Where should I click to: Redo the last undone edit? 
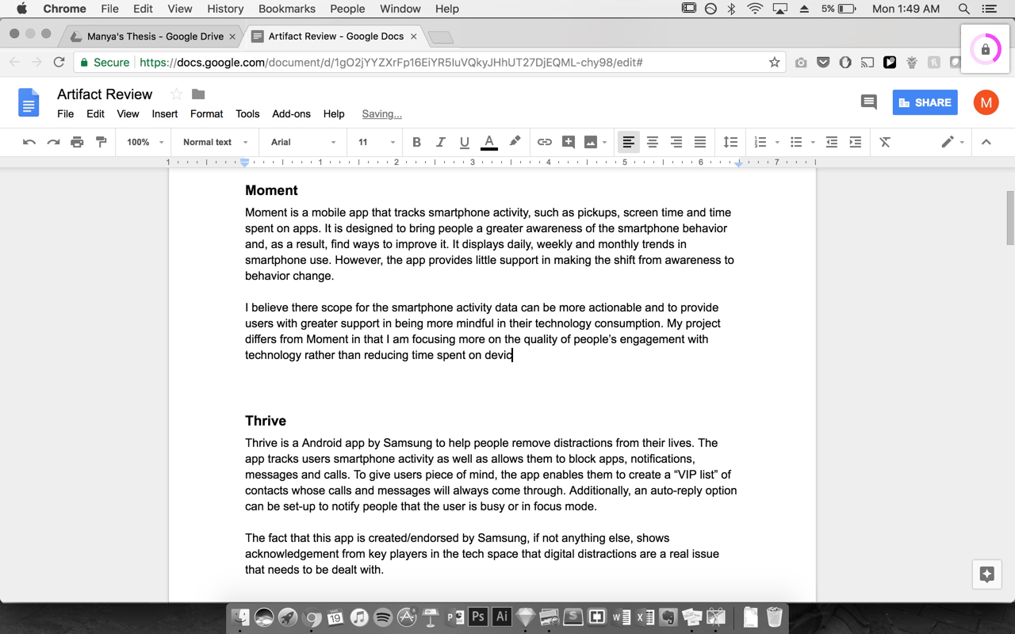(53, 142)
